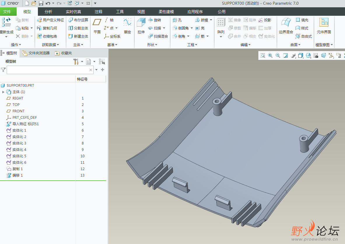Click the 拉伸 (Extrude) tool icon
The height and width of the screenshot is (244, 345).
[x=141, y=23]
